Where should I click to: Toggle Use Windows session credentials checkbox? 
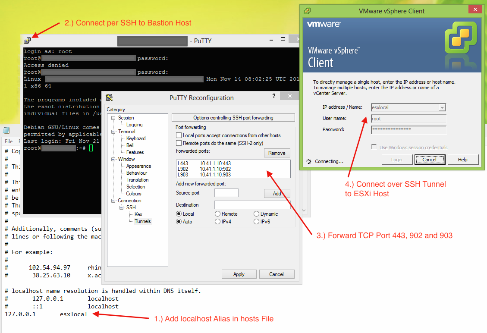point(374,147)
